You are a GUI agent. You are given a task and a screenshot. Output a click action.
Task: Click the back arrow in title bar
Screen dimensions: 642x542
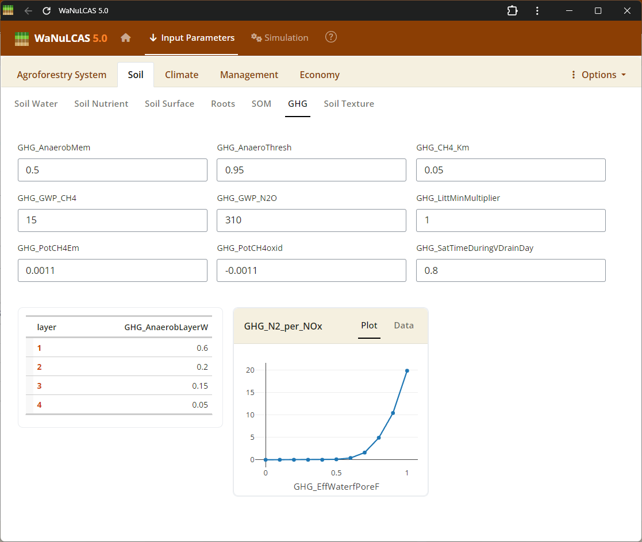(28, 11)
